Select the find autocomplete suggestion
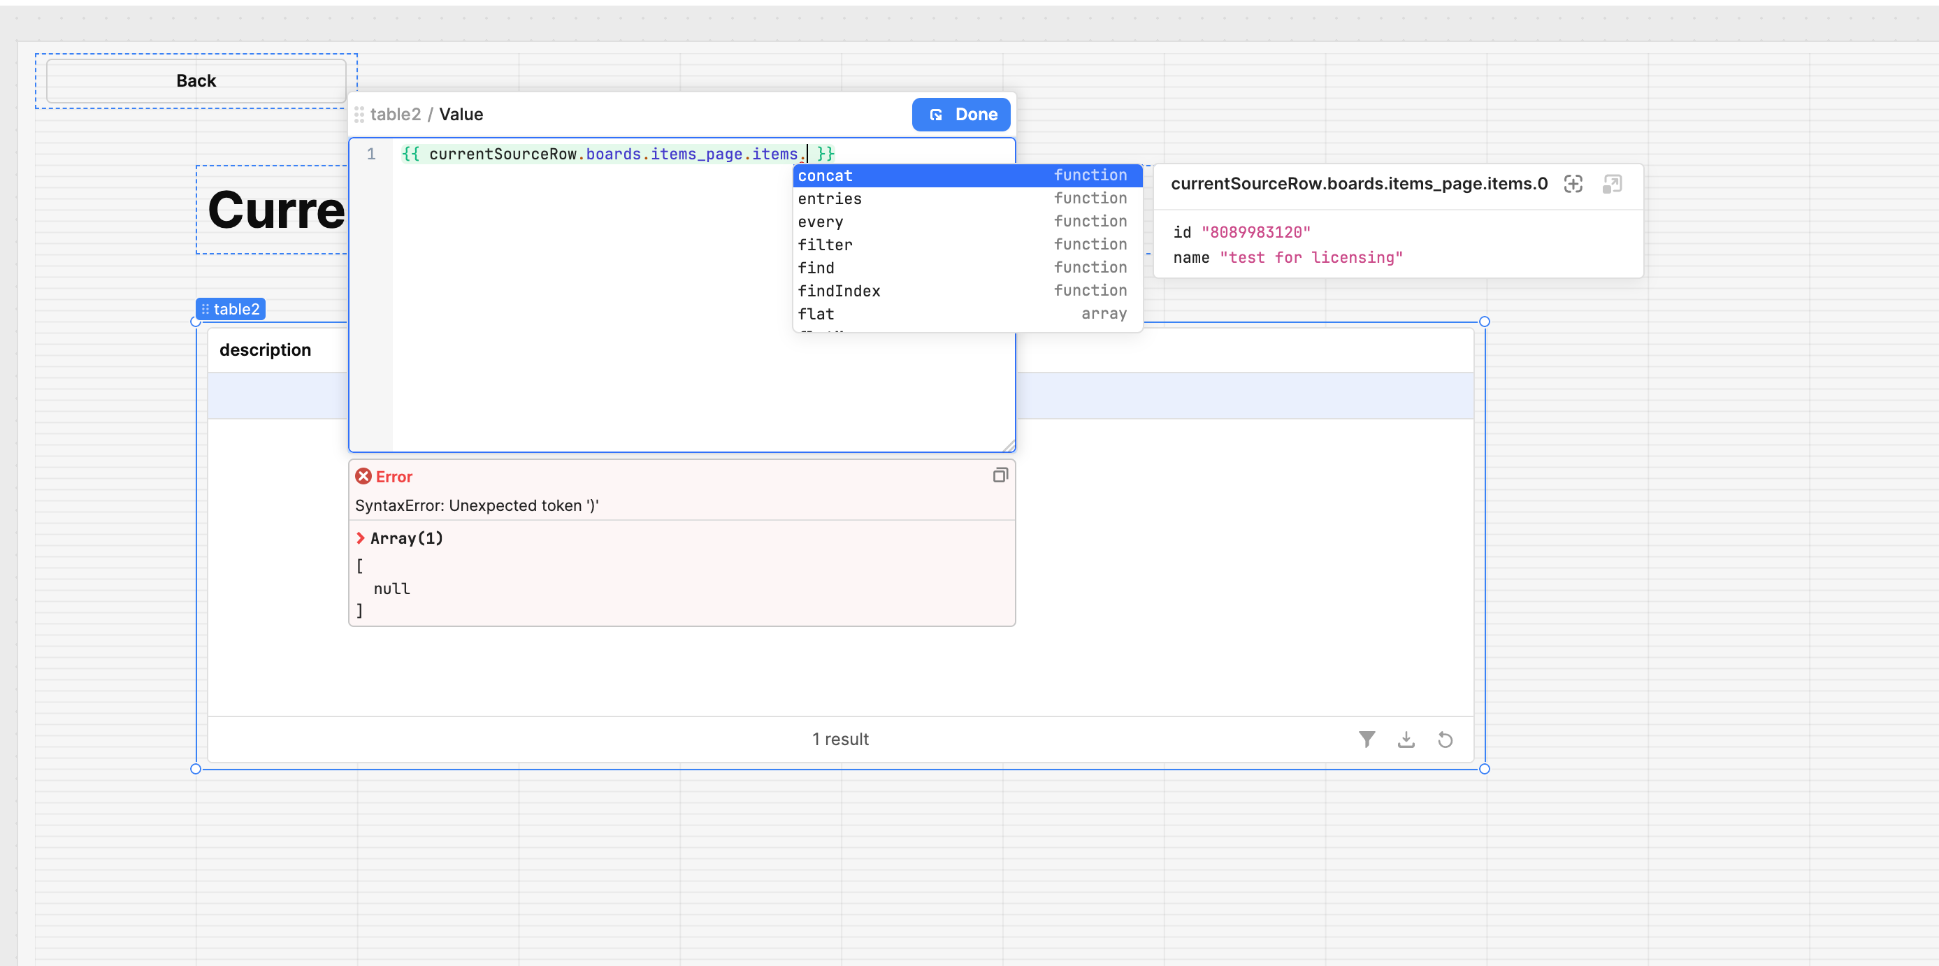 pyautogui.click(x=967, y=268)
